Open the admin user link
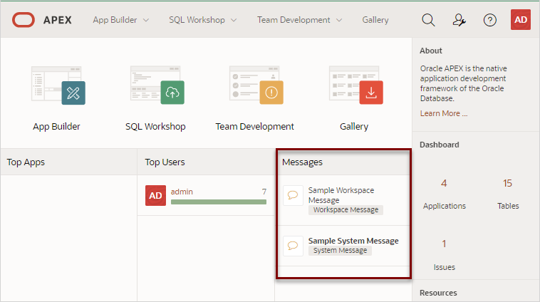This screenshot has height=302, width=540. click(182, 192)
